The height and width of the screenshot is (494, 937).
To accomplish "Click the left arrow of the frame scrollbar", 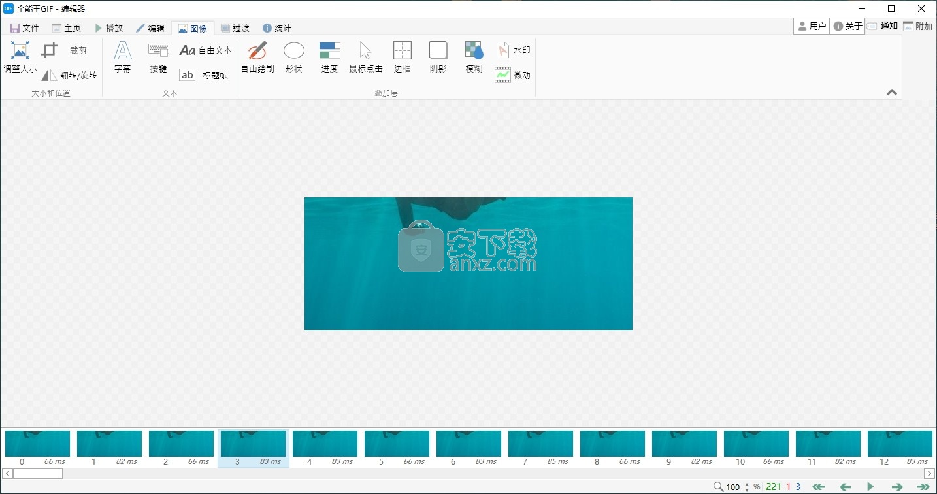I will (x=7, y=473).
